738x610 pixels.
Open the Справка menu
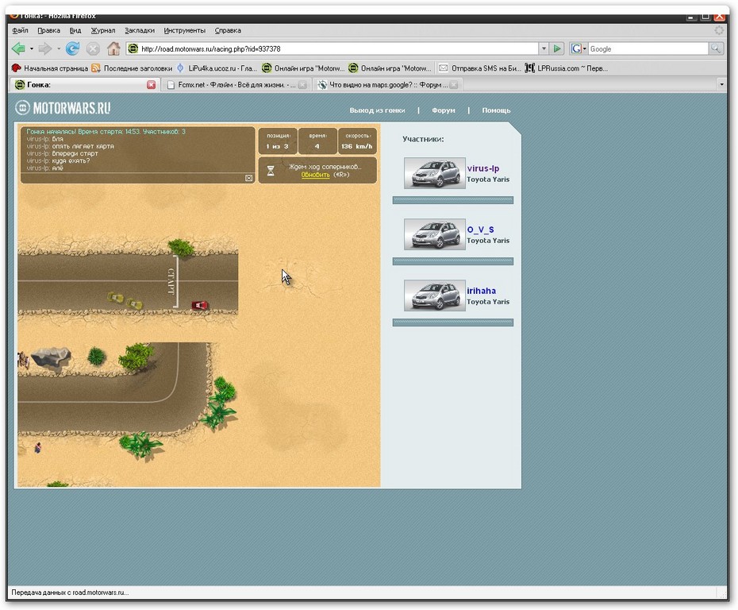[x=228, y=30]
